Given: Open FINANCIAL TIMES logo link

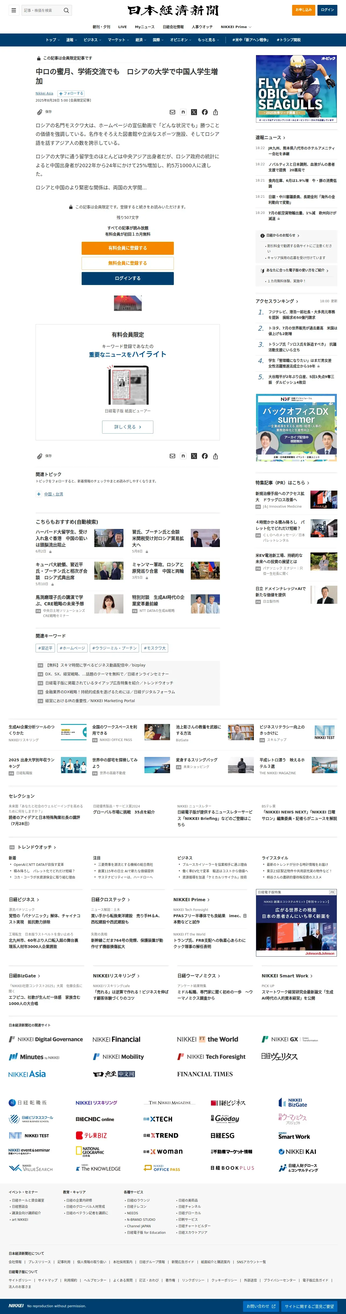Looking at the screenshot, I should pyautogui.click(x=205, y=1074).
